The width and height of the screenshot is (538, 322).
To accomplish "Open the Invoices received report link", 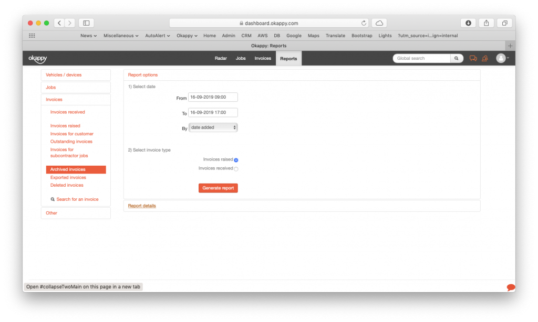I will click(68, 112).
